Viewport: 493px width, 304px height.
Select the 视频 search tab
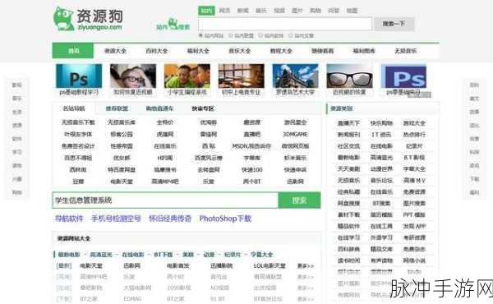[279, 11]
